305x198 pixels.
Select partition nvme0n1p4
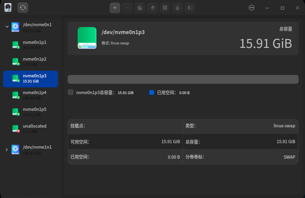(x=30, y=95)
